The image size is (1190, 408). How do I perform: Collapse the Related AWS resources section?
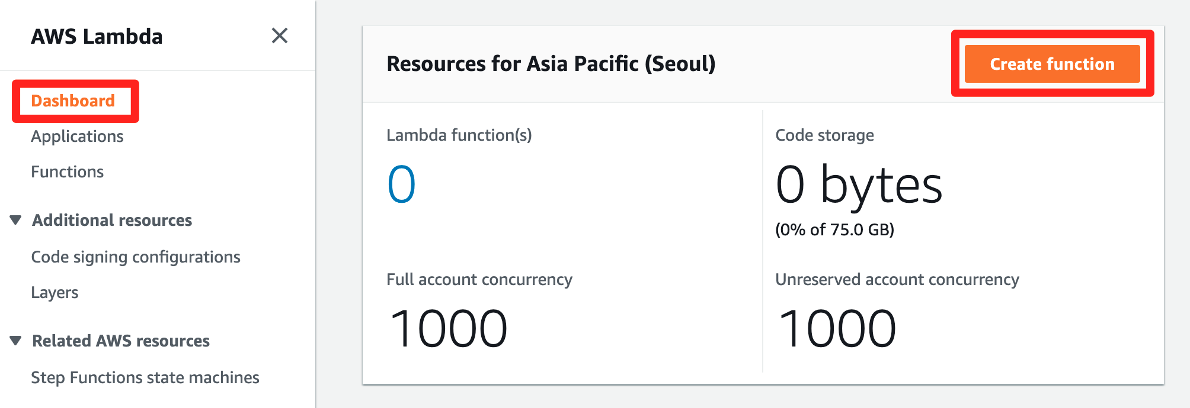coord(16,341)
